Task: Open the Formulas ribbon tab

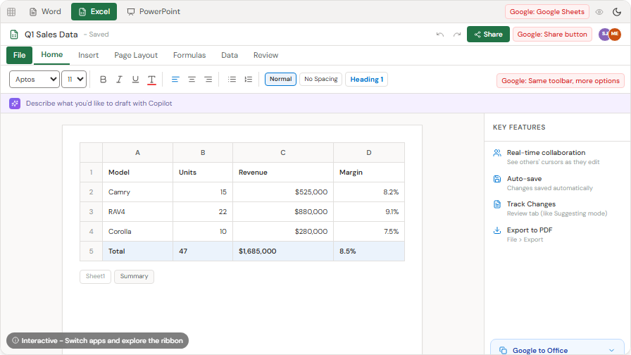Action: pos(189,55)
